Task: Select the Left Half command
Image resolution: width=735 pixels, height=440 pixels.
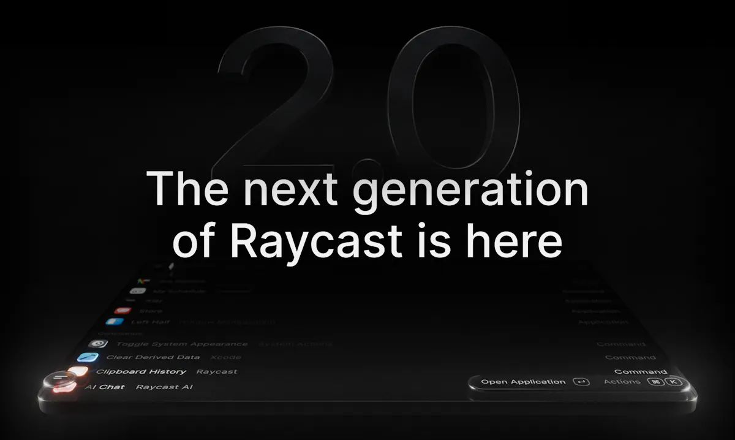Action: (367, 322)
